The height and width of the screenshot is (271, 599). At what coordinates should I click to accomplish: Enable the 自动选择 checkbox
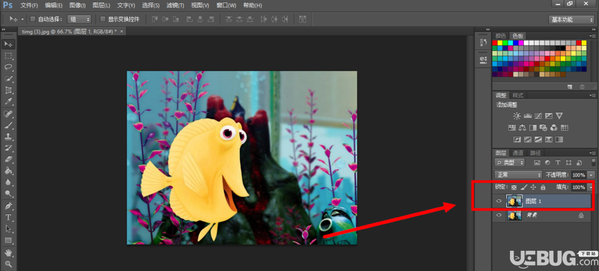point(32,19)
